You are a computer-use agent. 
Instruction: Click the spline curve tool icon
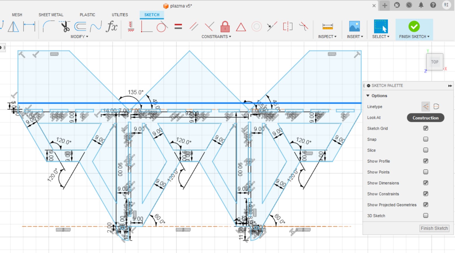click(x=96, y=27)
